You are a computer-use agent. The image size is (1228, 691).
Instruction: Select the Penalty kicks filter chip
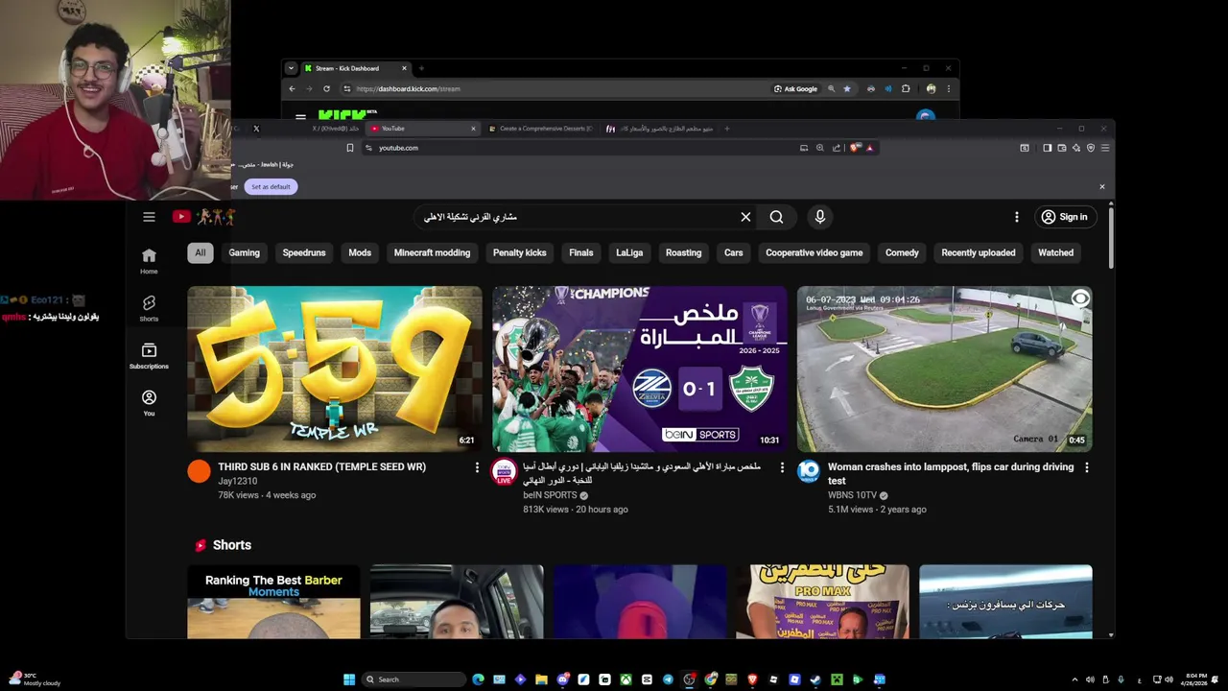[x=519, y=252]
